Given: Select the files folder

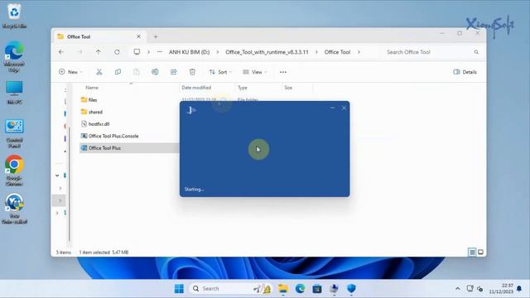Looking at the screenshot, I should click(x=93, y=100).
